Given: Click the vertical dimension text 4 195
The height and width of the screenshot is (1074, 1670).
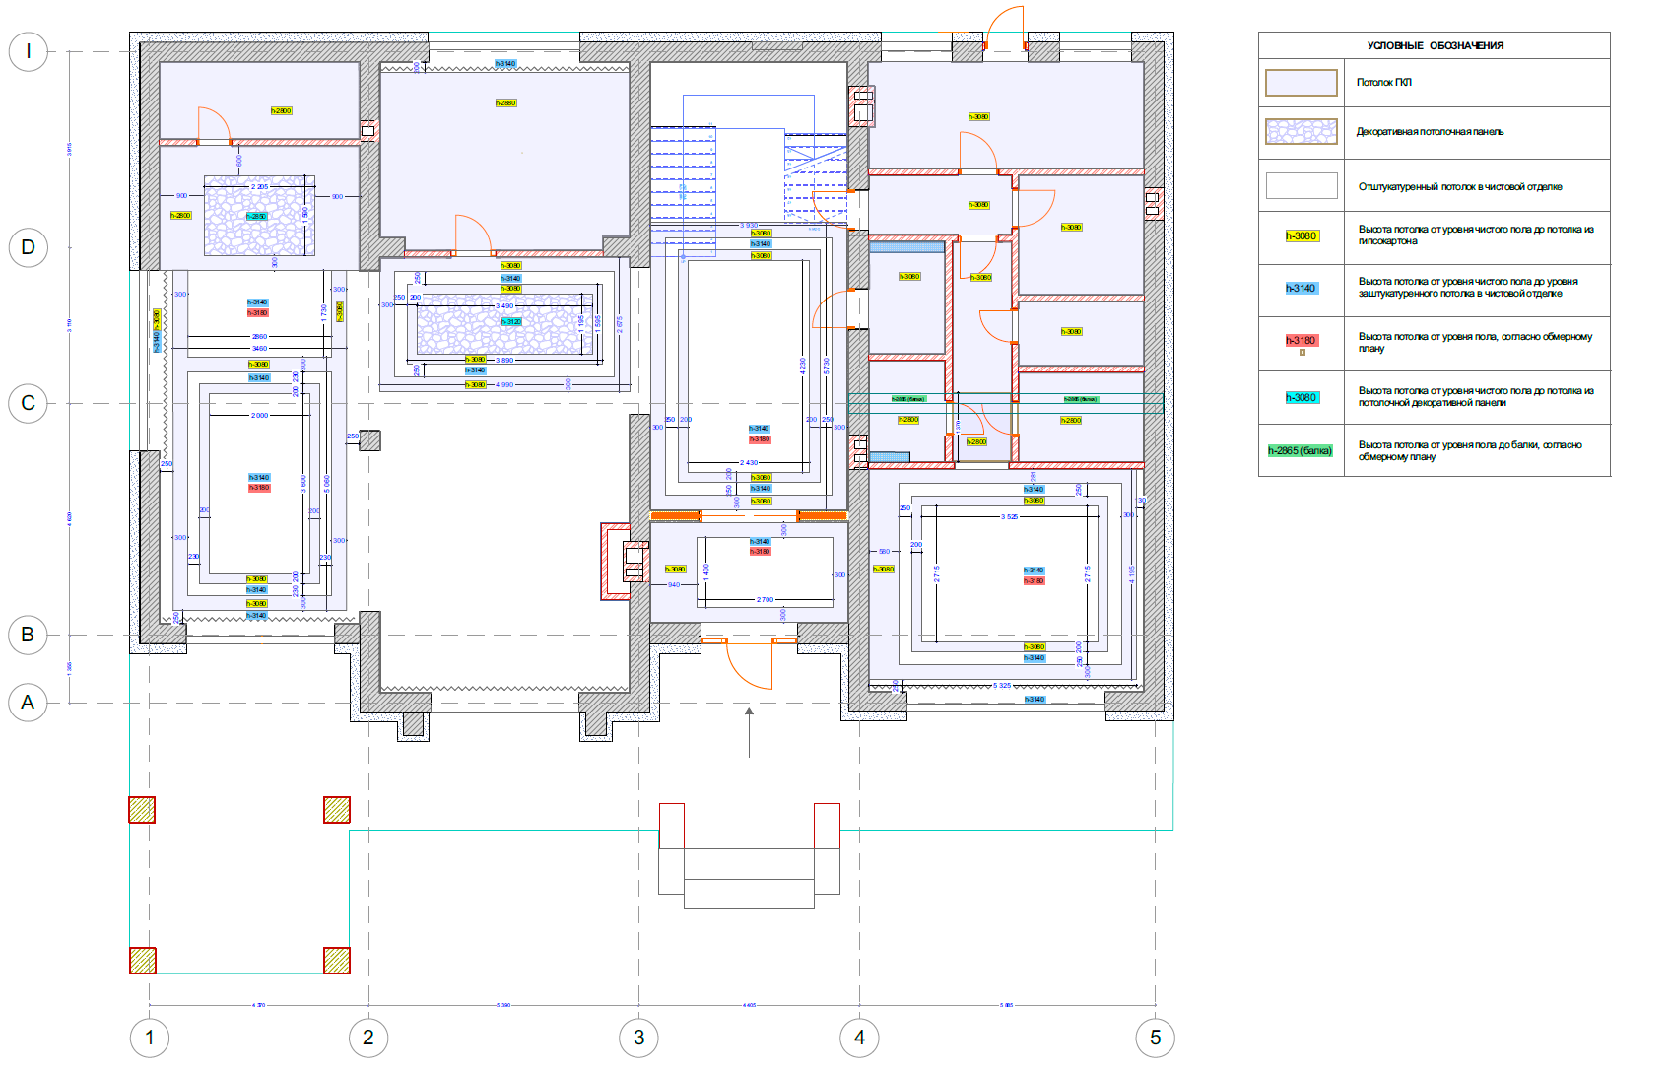Looking at the screenshot, I should coord(1133,574).
